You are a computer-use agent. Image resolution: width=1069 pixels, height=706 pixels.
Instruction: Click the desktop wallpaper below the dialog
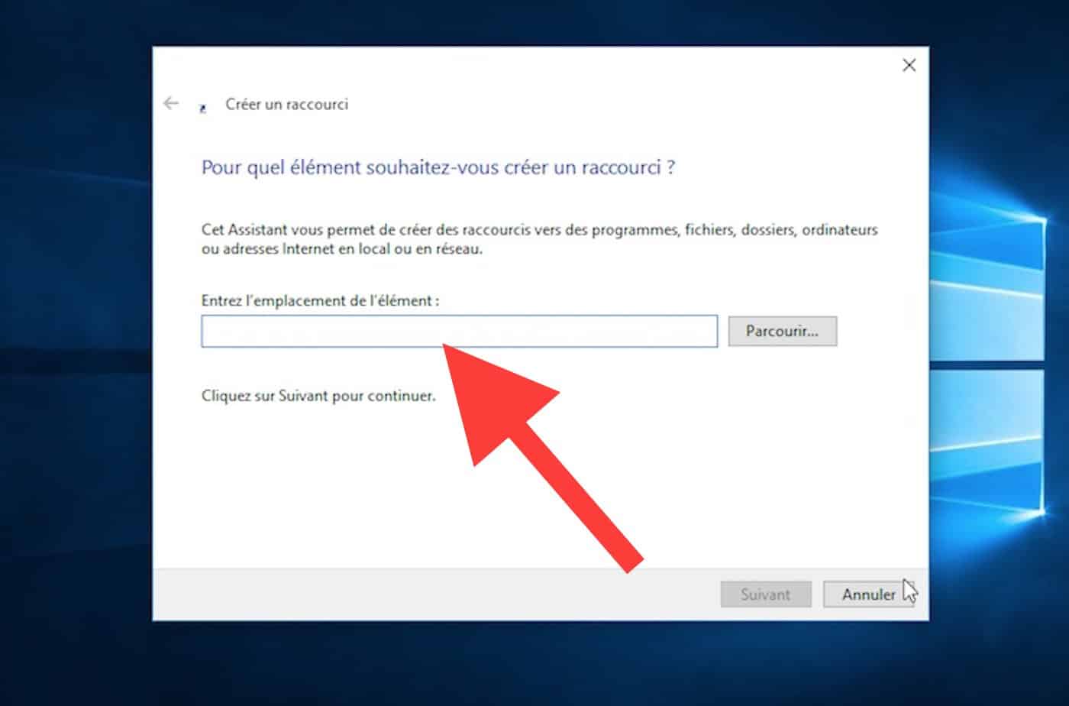(534, 663)
